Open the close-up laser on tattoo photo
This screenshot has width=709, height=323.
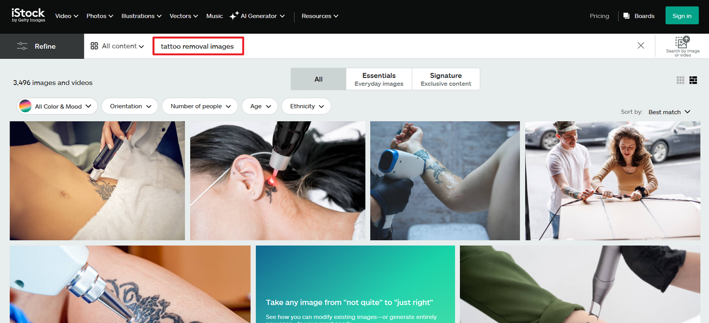coord(130,284)
